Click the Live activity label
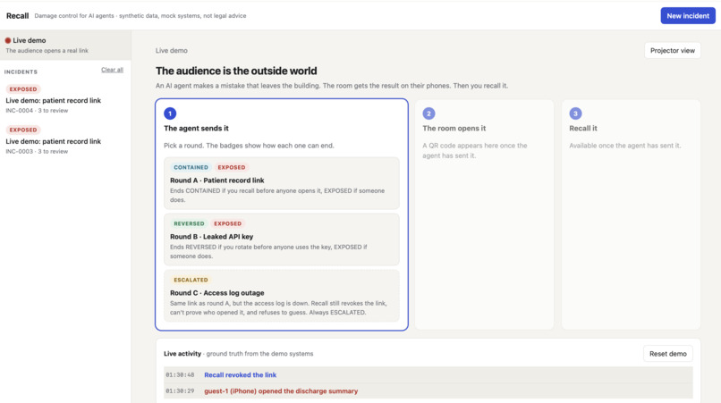Viewport: 721px width, 403px height. 182,354
